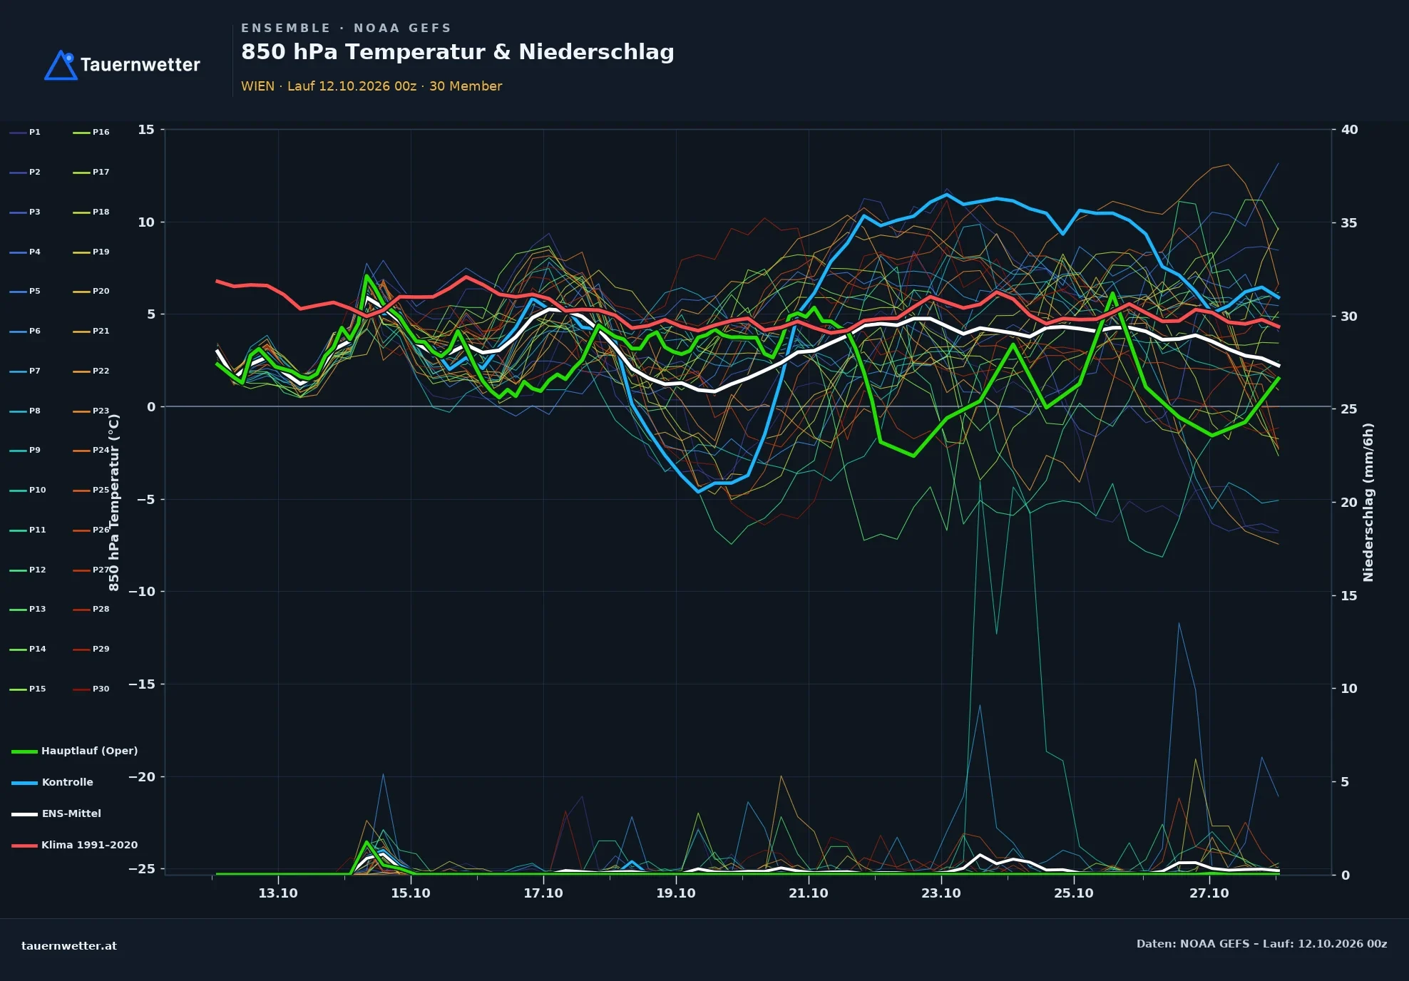Click the 17.10 date axis label

[x=543, y=893]
